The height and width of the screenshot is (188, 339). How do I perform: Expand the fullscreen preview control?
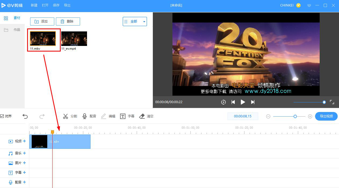pos(332,102)
